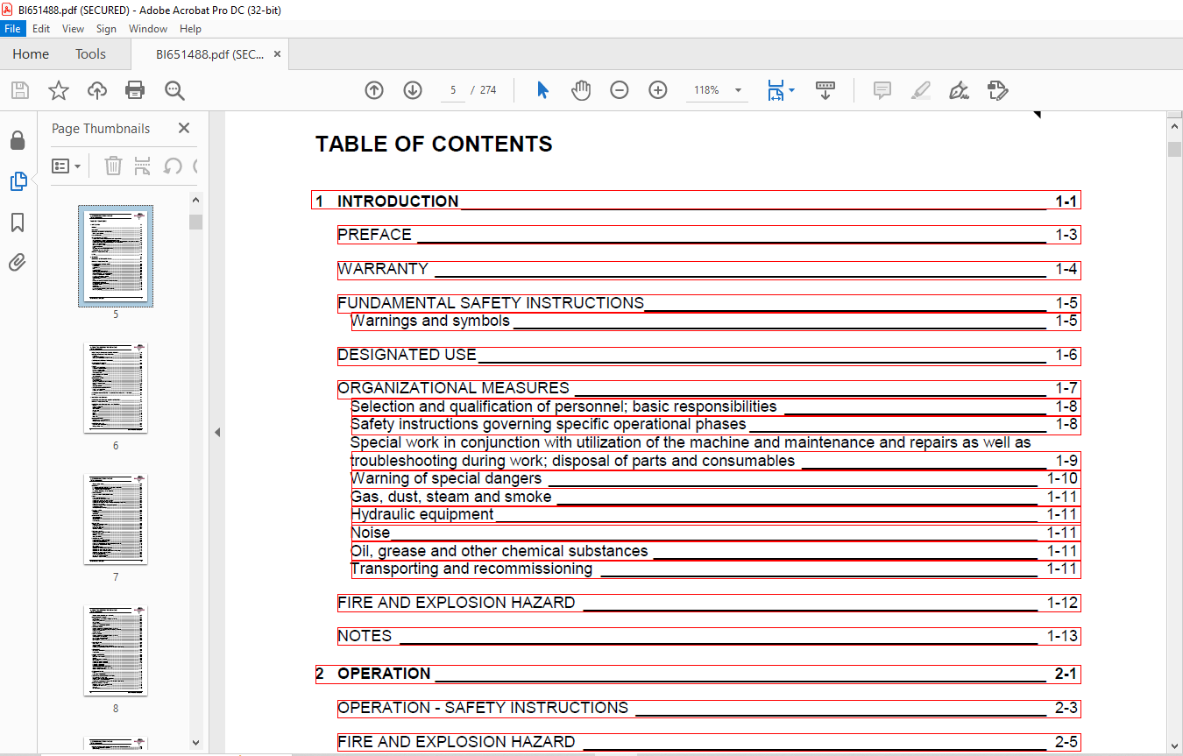This screenshot has width=1183, height=756.
Task: Follow the ORGANIZATIONAL MEASURES link
Action: 709,389
